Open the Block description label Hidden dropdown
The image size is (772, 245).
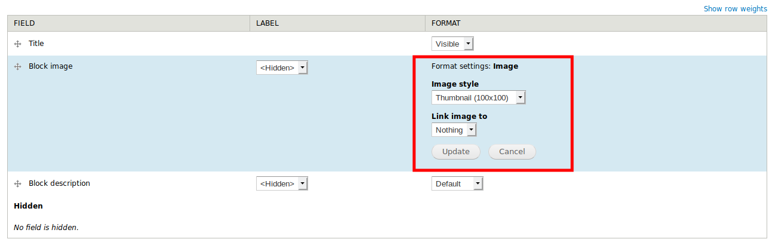pos(282,183)
